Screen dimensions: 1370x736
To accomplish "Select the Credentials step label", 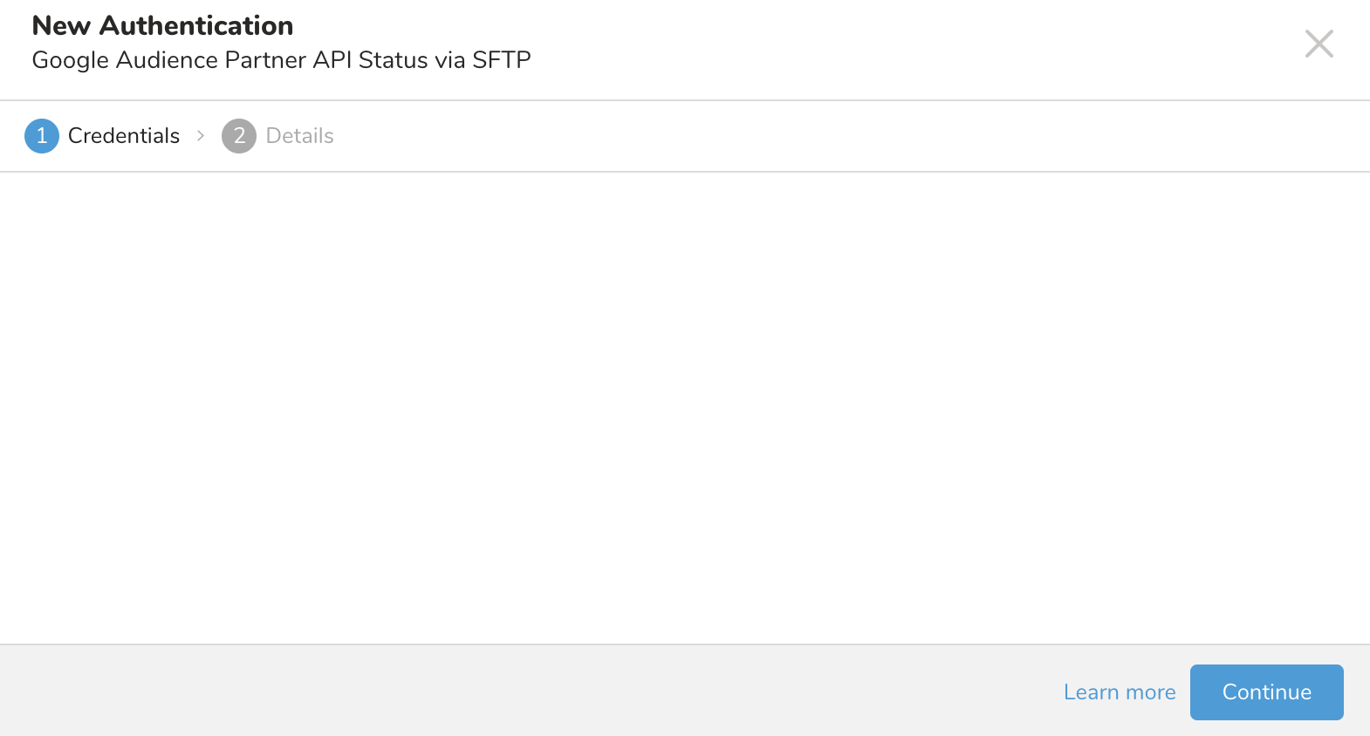I will click(124, 136).
